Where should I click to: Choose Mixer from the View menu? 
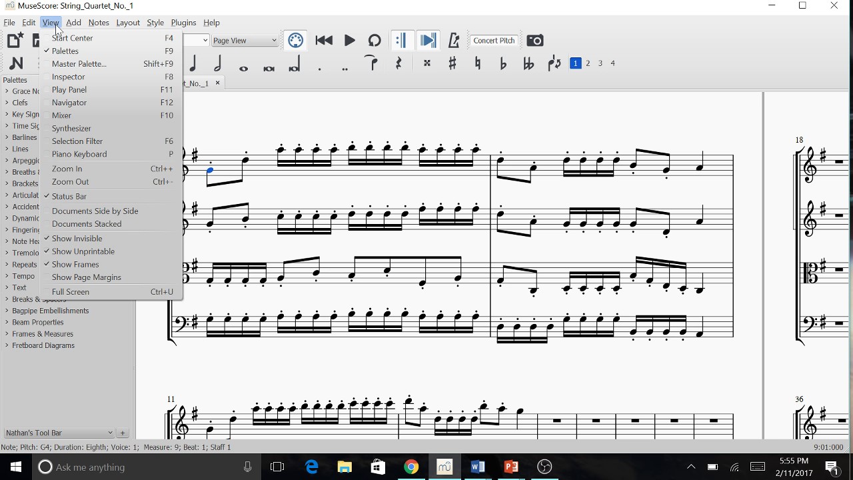pyautogui.click(x=111, y=115)
